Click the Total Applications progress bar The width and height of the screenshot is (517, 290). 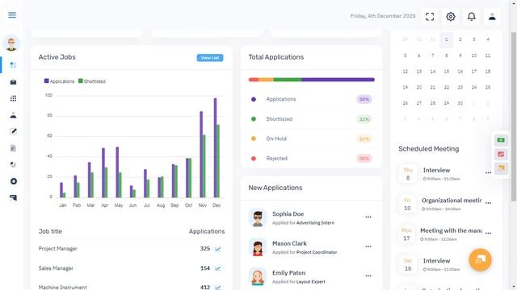click(312, 80)
